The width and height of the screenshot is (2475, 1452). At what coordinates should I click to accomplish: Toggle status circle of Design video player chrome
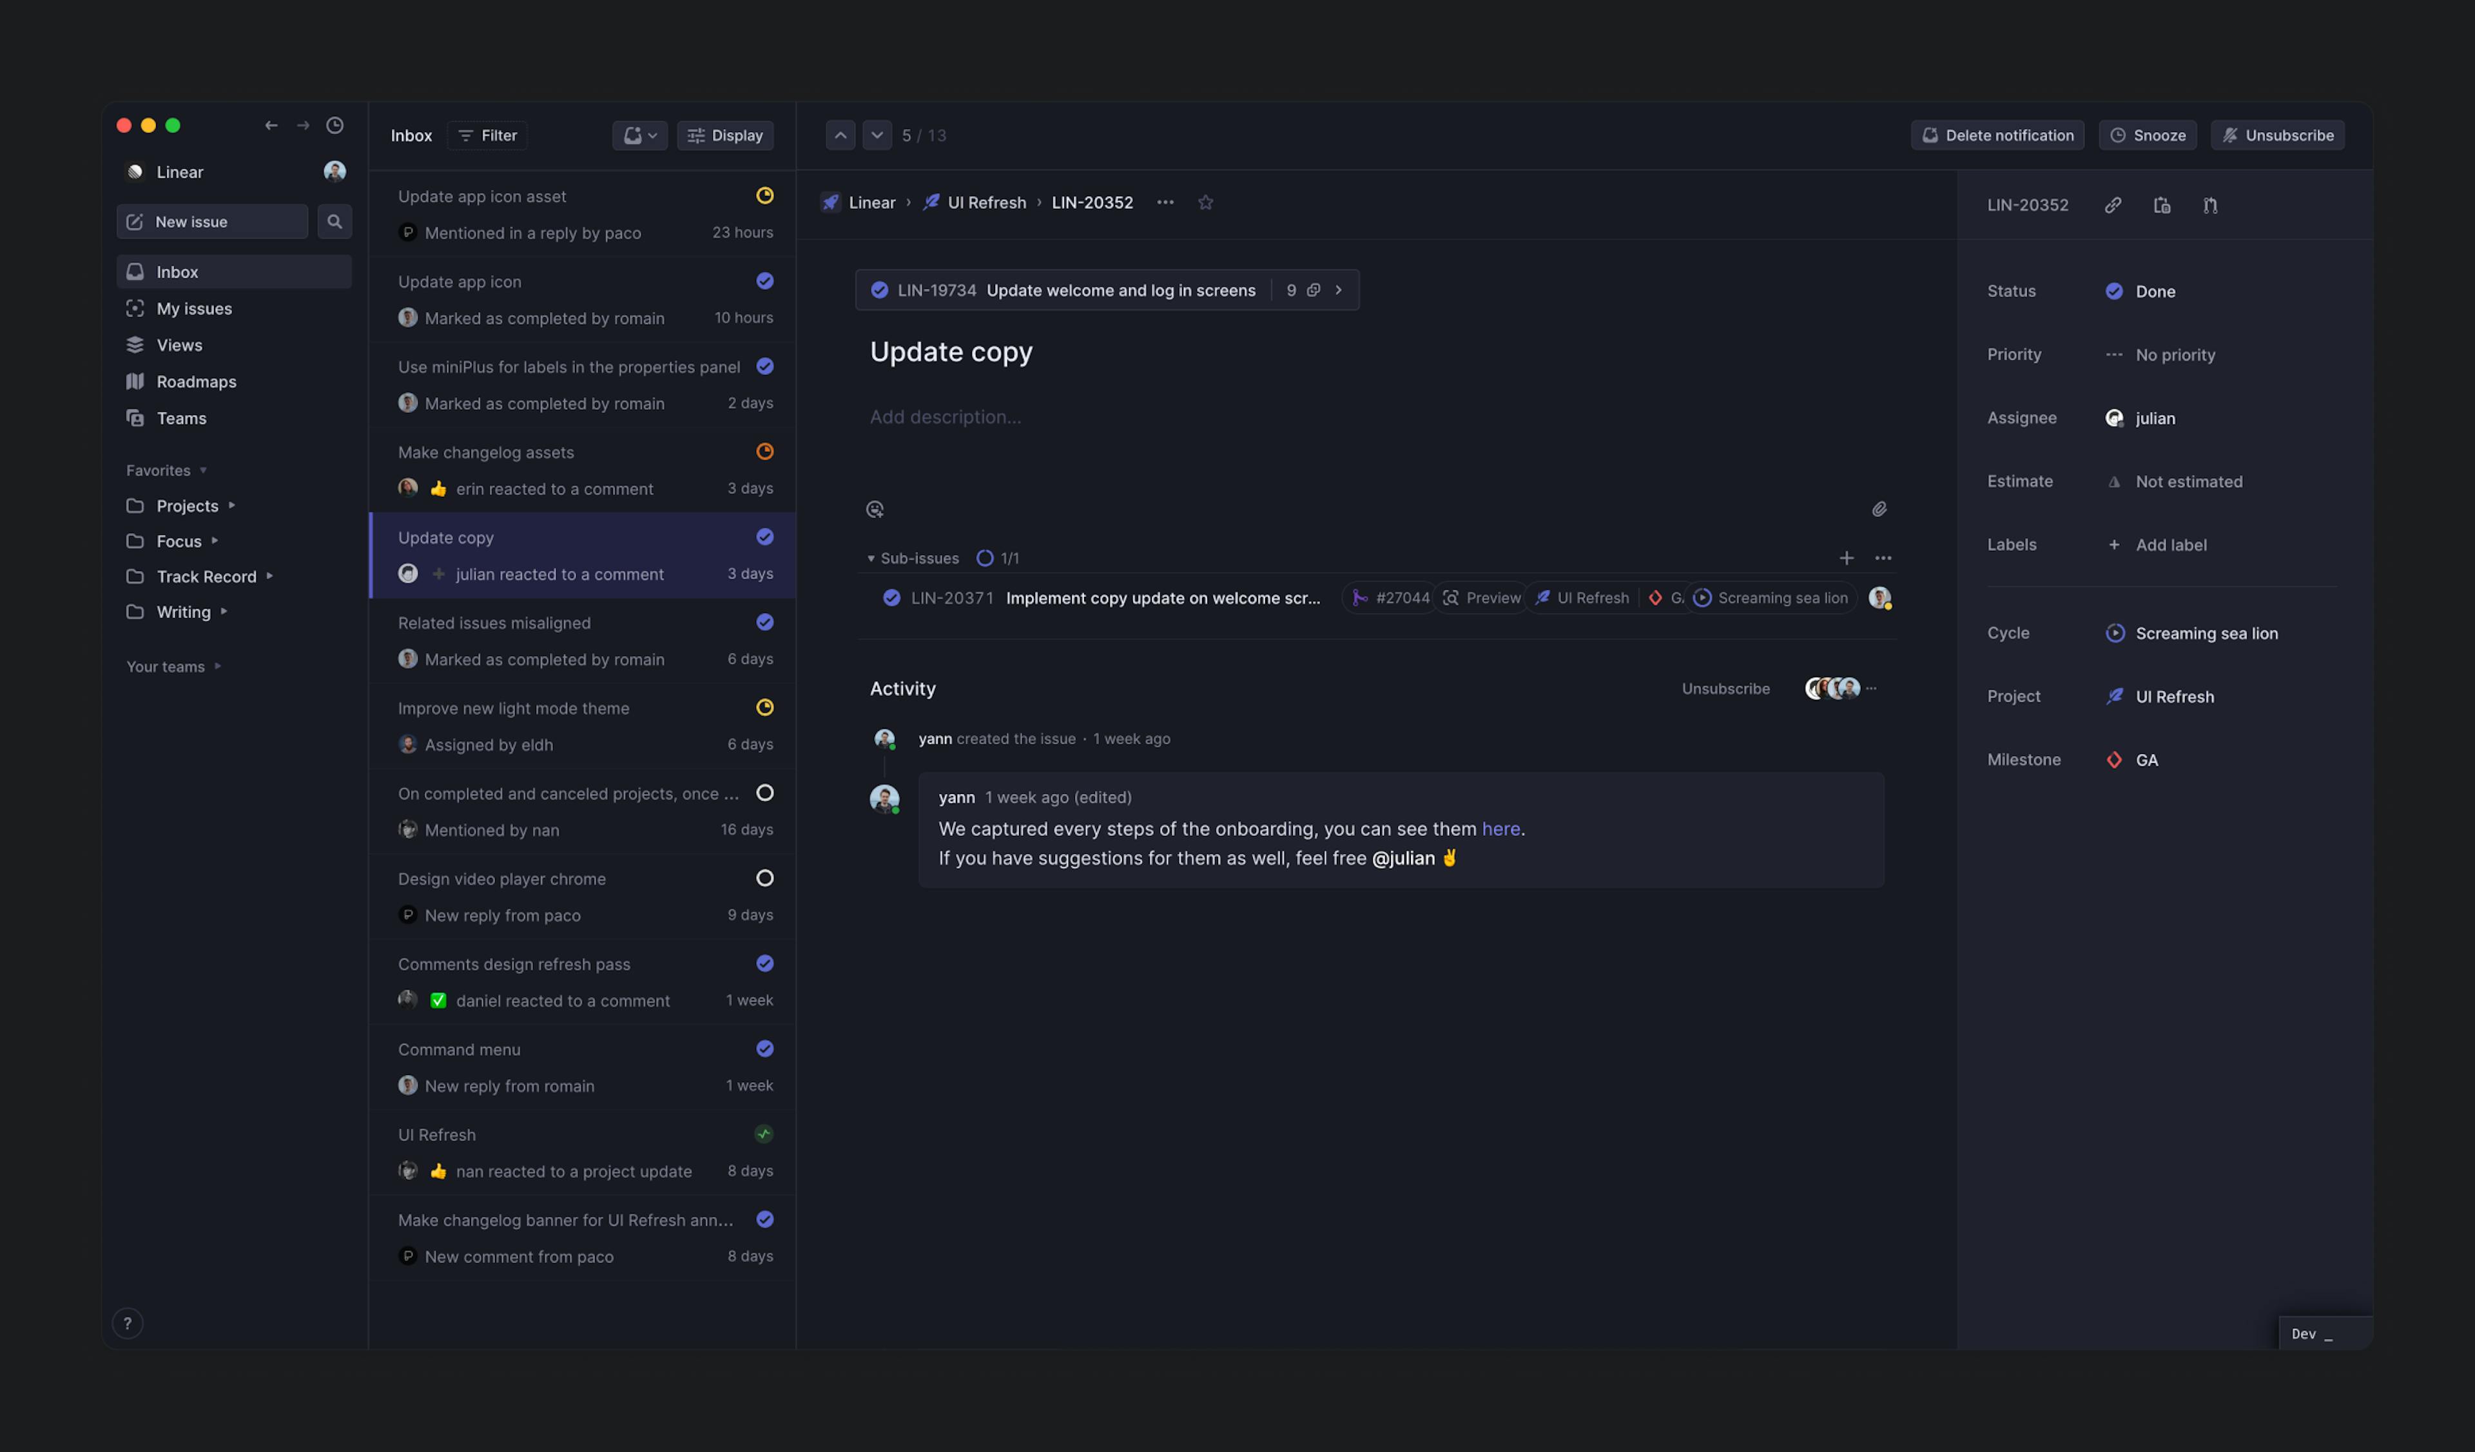764,878
